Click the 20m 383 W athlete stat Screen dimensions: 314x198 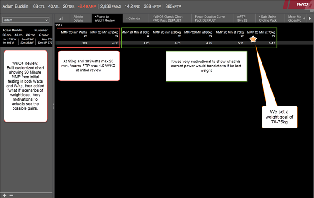coord(27,43)
